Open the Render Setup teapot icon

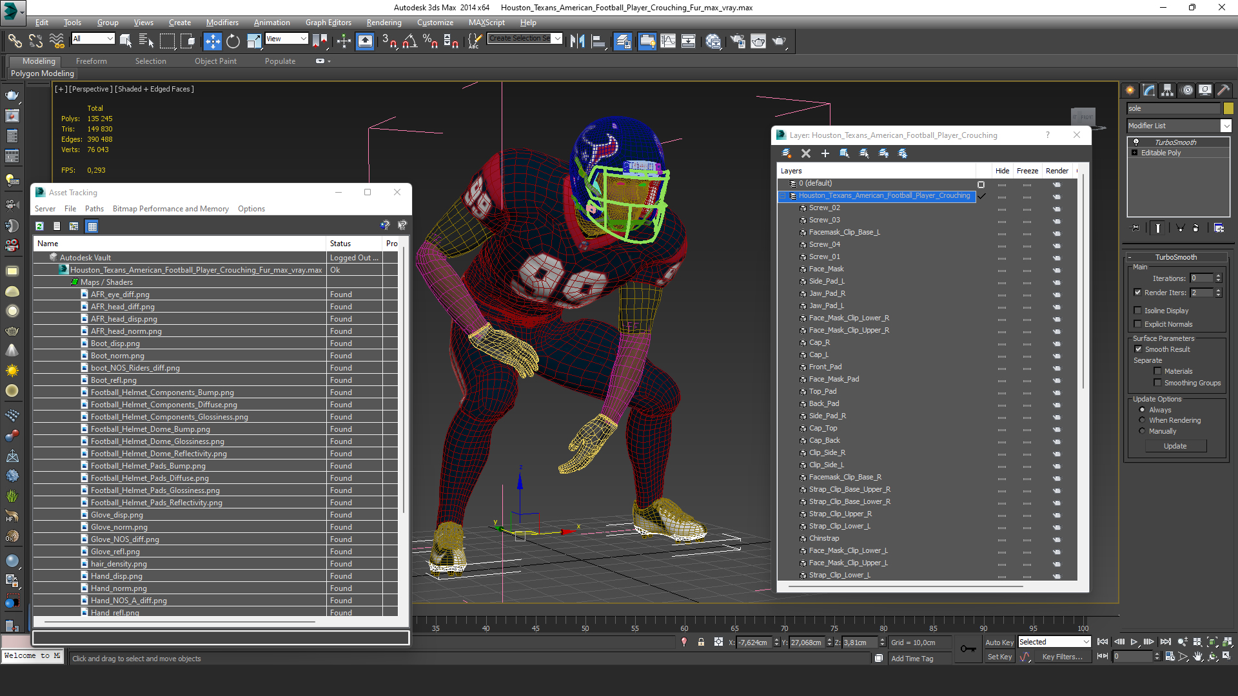click(x=738, y=41)
